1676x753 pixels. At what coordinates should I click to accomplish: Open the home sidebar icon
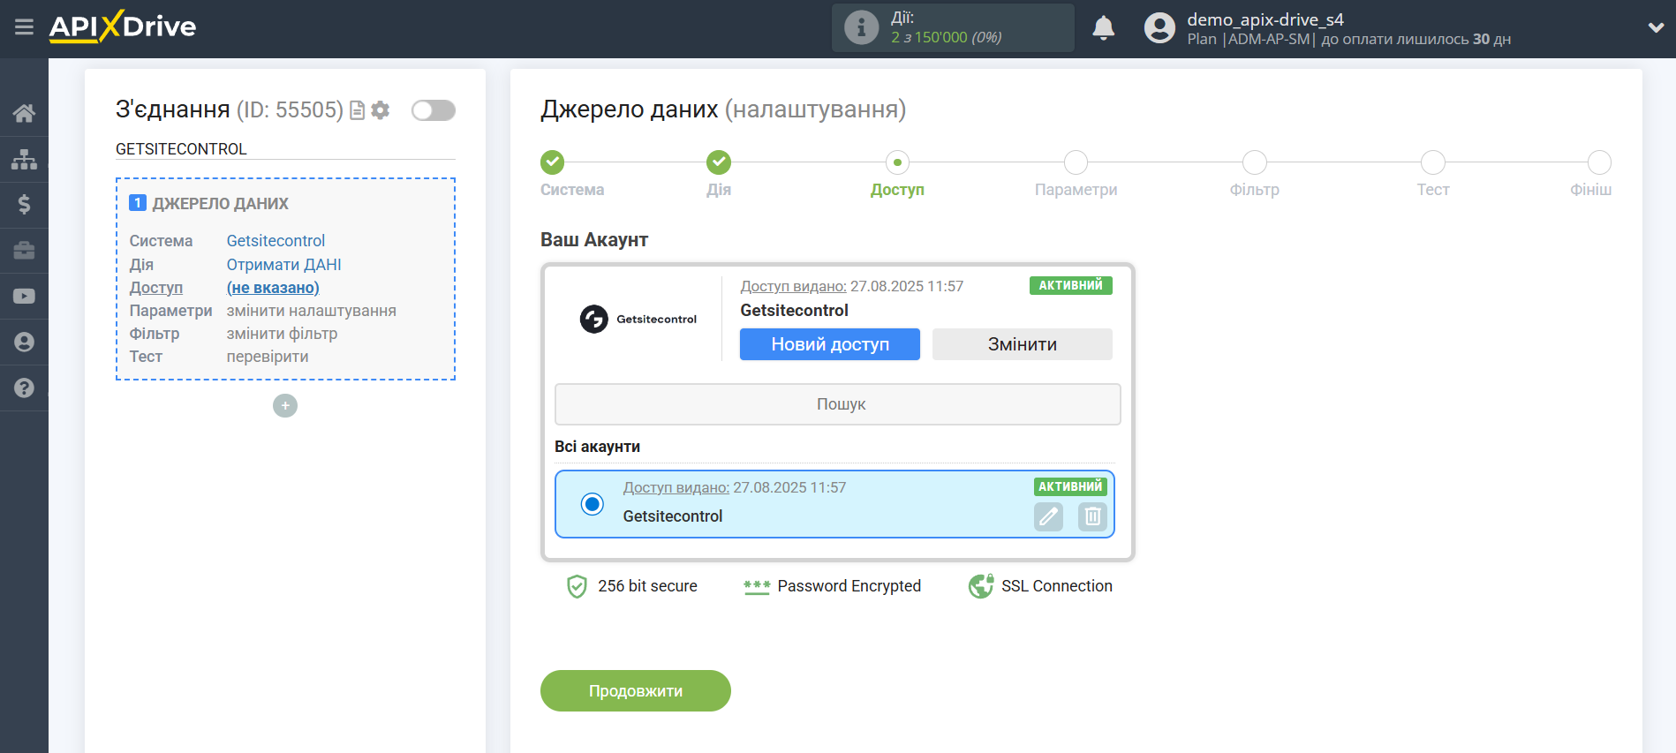[x=24, y=113]
